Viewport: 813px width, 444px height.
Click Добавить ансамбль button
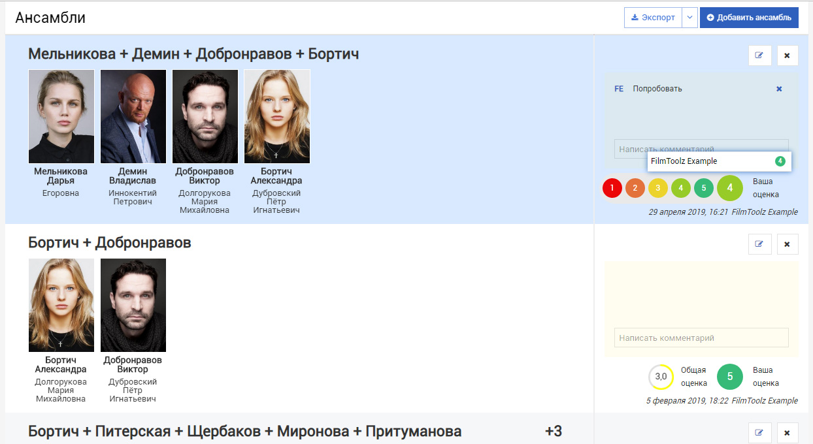(x=749, y=18)
